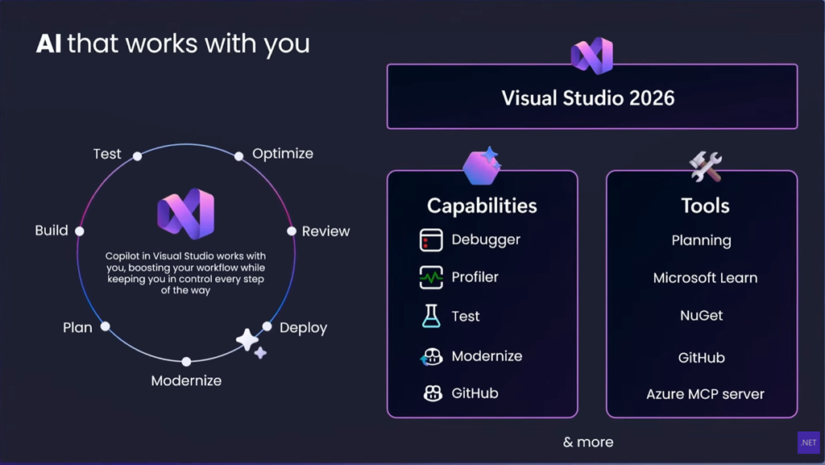Click the Build node dot
825x465 pixels.
(x=80, y=231)
